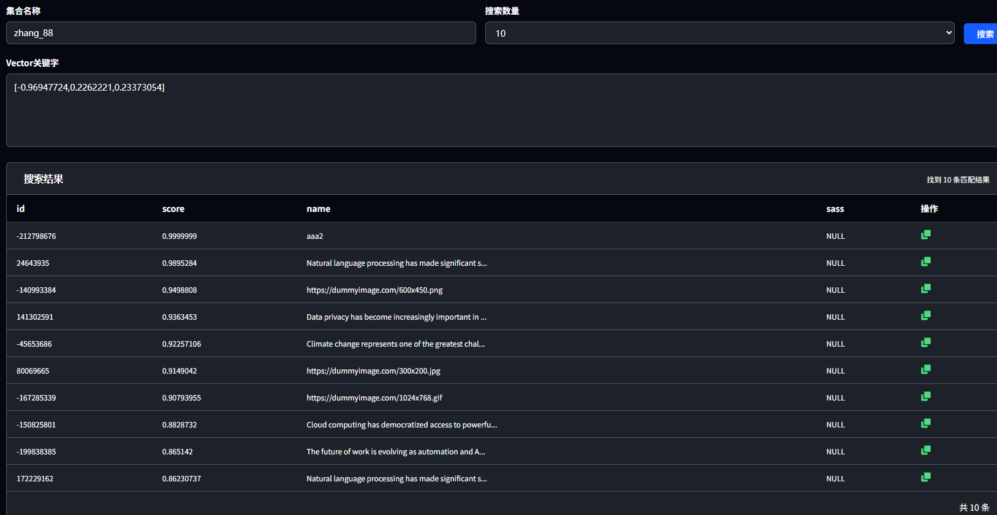
Task: Open the search count dropdown showing 10
Action: [x=719, y=33]
